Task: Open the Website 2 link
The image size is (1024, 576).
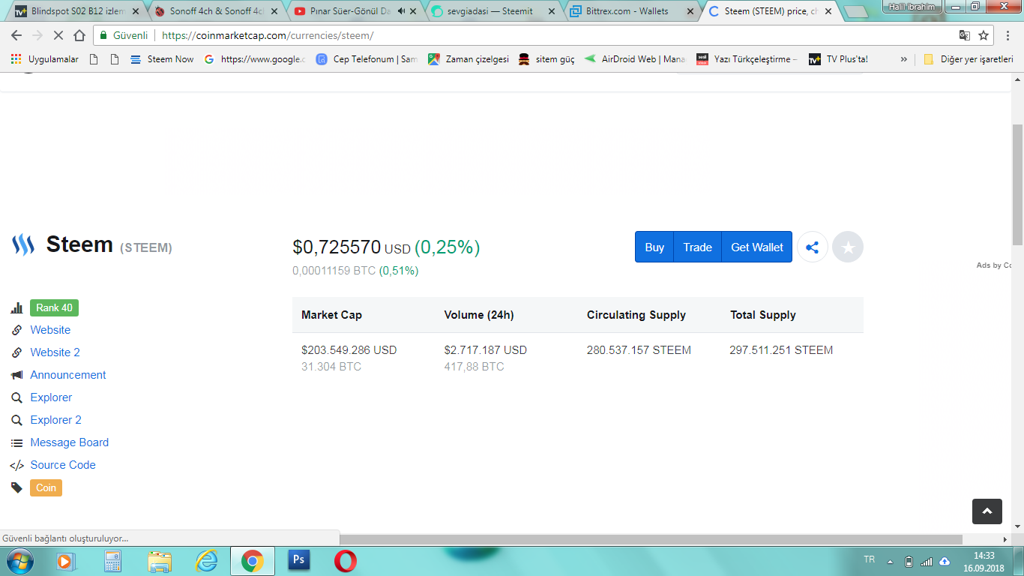Action: pos(55,352)
